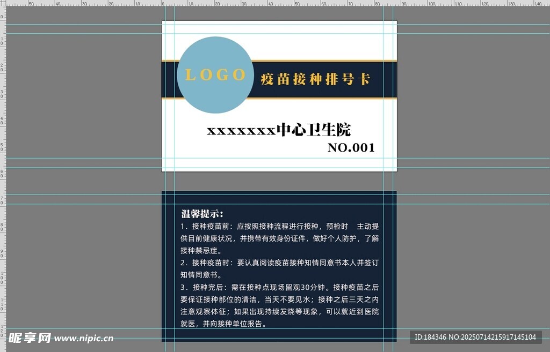Select the xxxxxxx中心卫生院 text line
Image resolution: width=550 pixels, height=352 pixels.
tap(278, 130)
